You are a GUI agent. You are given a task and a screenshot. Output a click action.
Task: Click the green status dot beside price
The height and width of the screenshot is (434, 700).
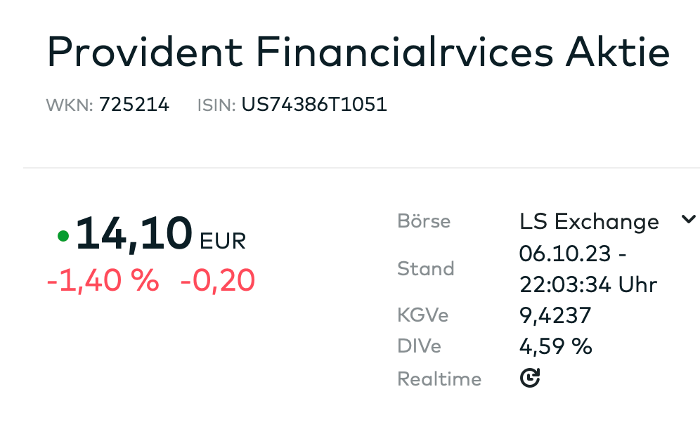(63, 236)
